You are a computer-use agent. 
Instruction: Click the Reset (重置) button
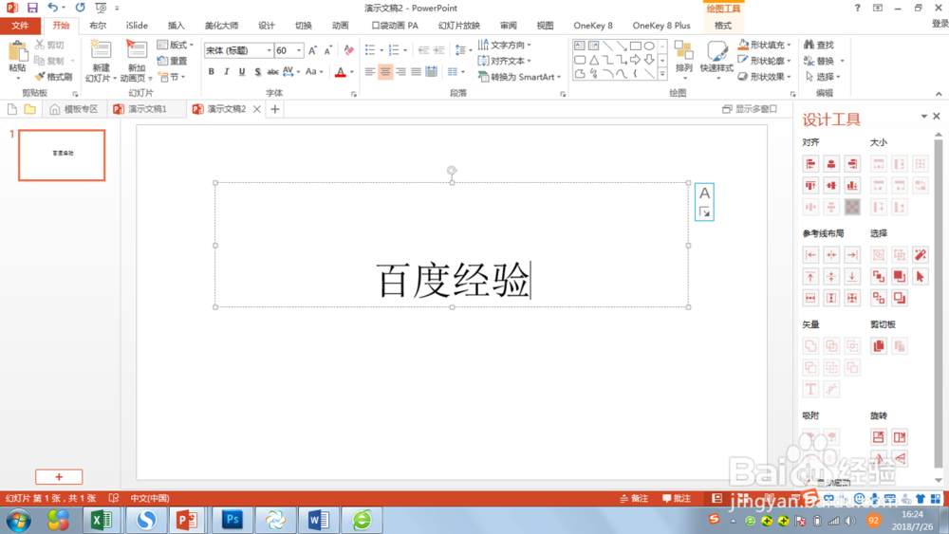click(x=172, y=61)
